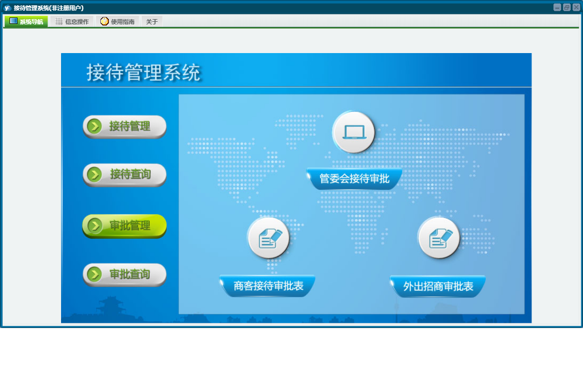This screenshot has height=380, width=583.
Task: Select the 接待查询 sidebar button
Action: click(124, 175)
